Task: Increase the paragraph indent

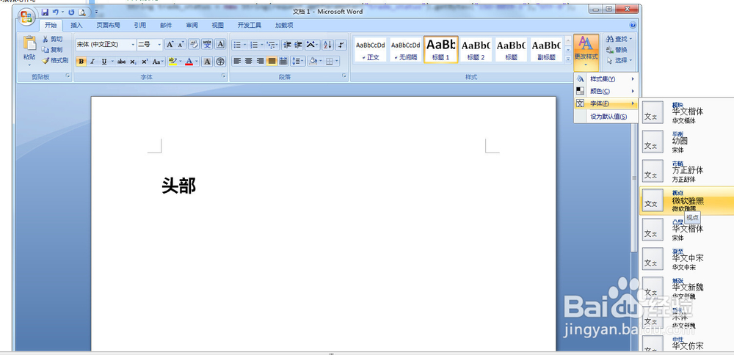Action: [x=298, y=45]
